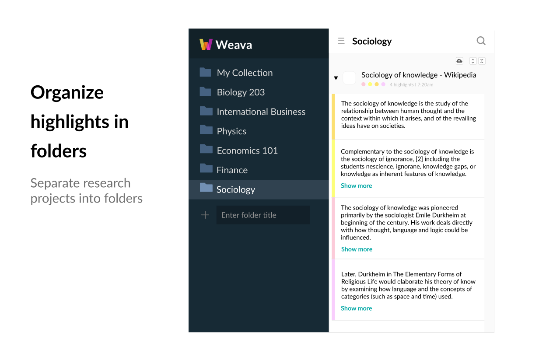
Task: Click the expand-all highlights arrows icon
Action: click(x=472, y=61)
